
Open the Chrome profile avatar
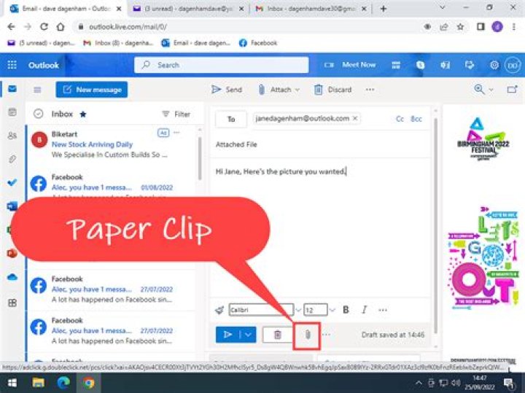tap(497, 27)
